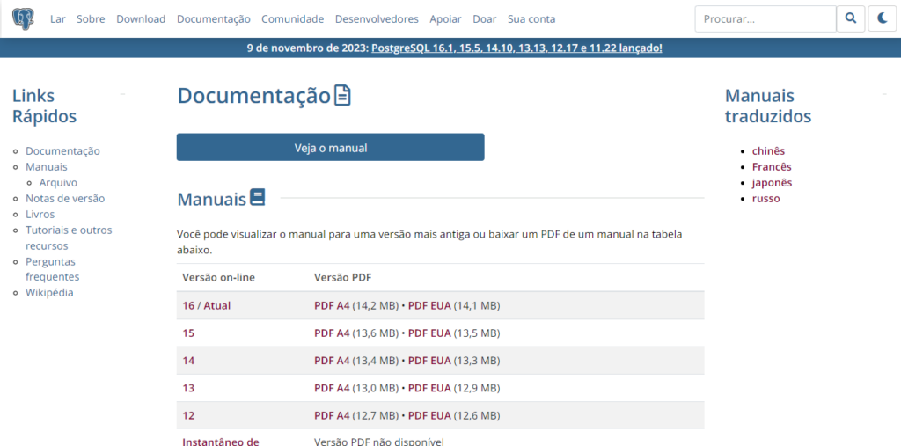901x446 pixels.
Task: Open online manual version 14
Action: pos(188,361)
